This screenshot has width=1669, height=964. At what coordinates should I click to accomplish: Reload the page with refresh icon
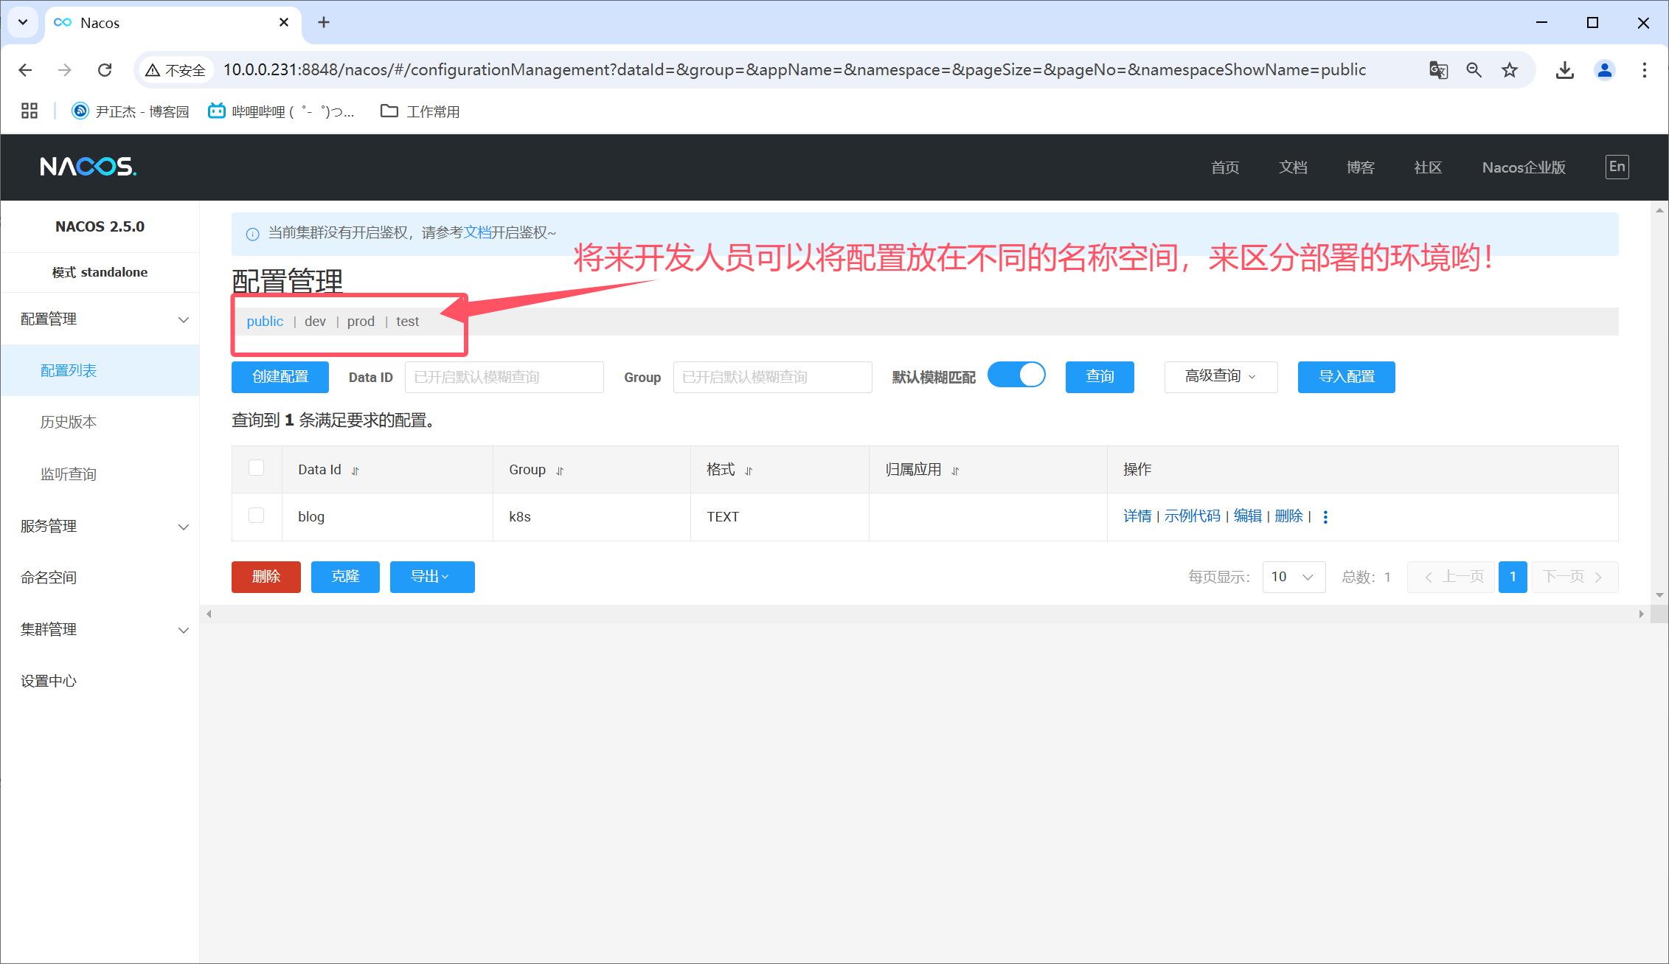105,70
